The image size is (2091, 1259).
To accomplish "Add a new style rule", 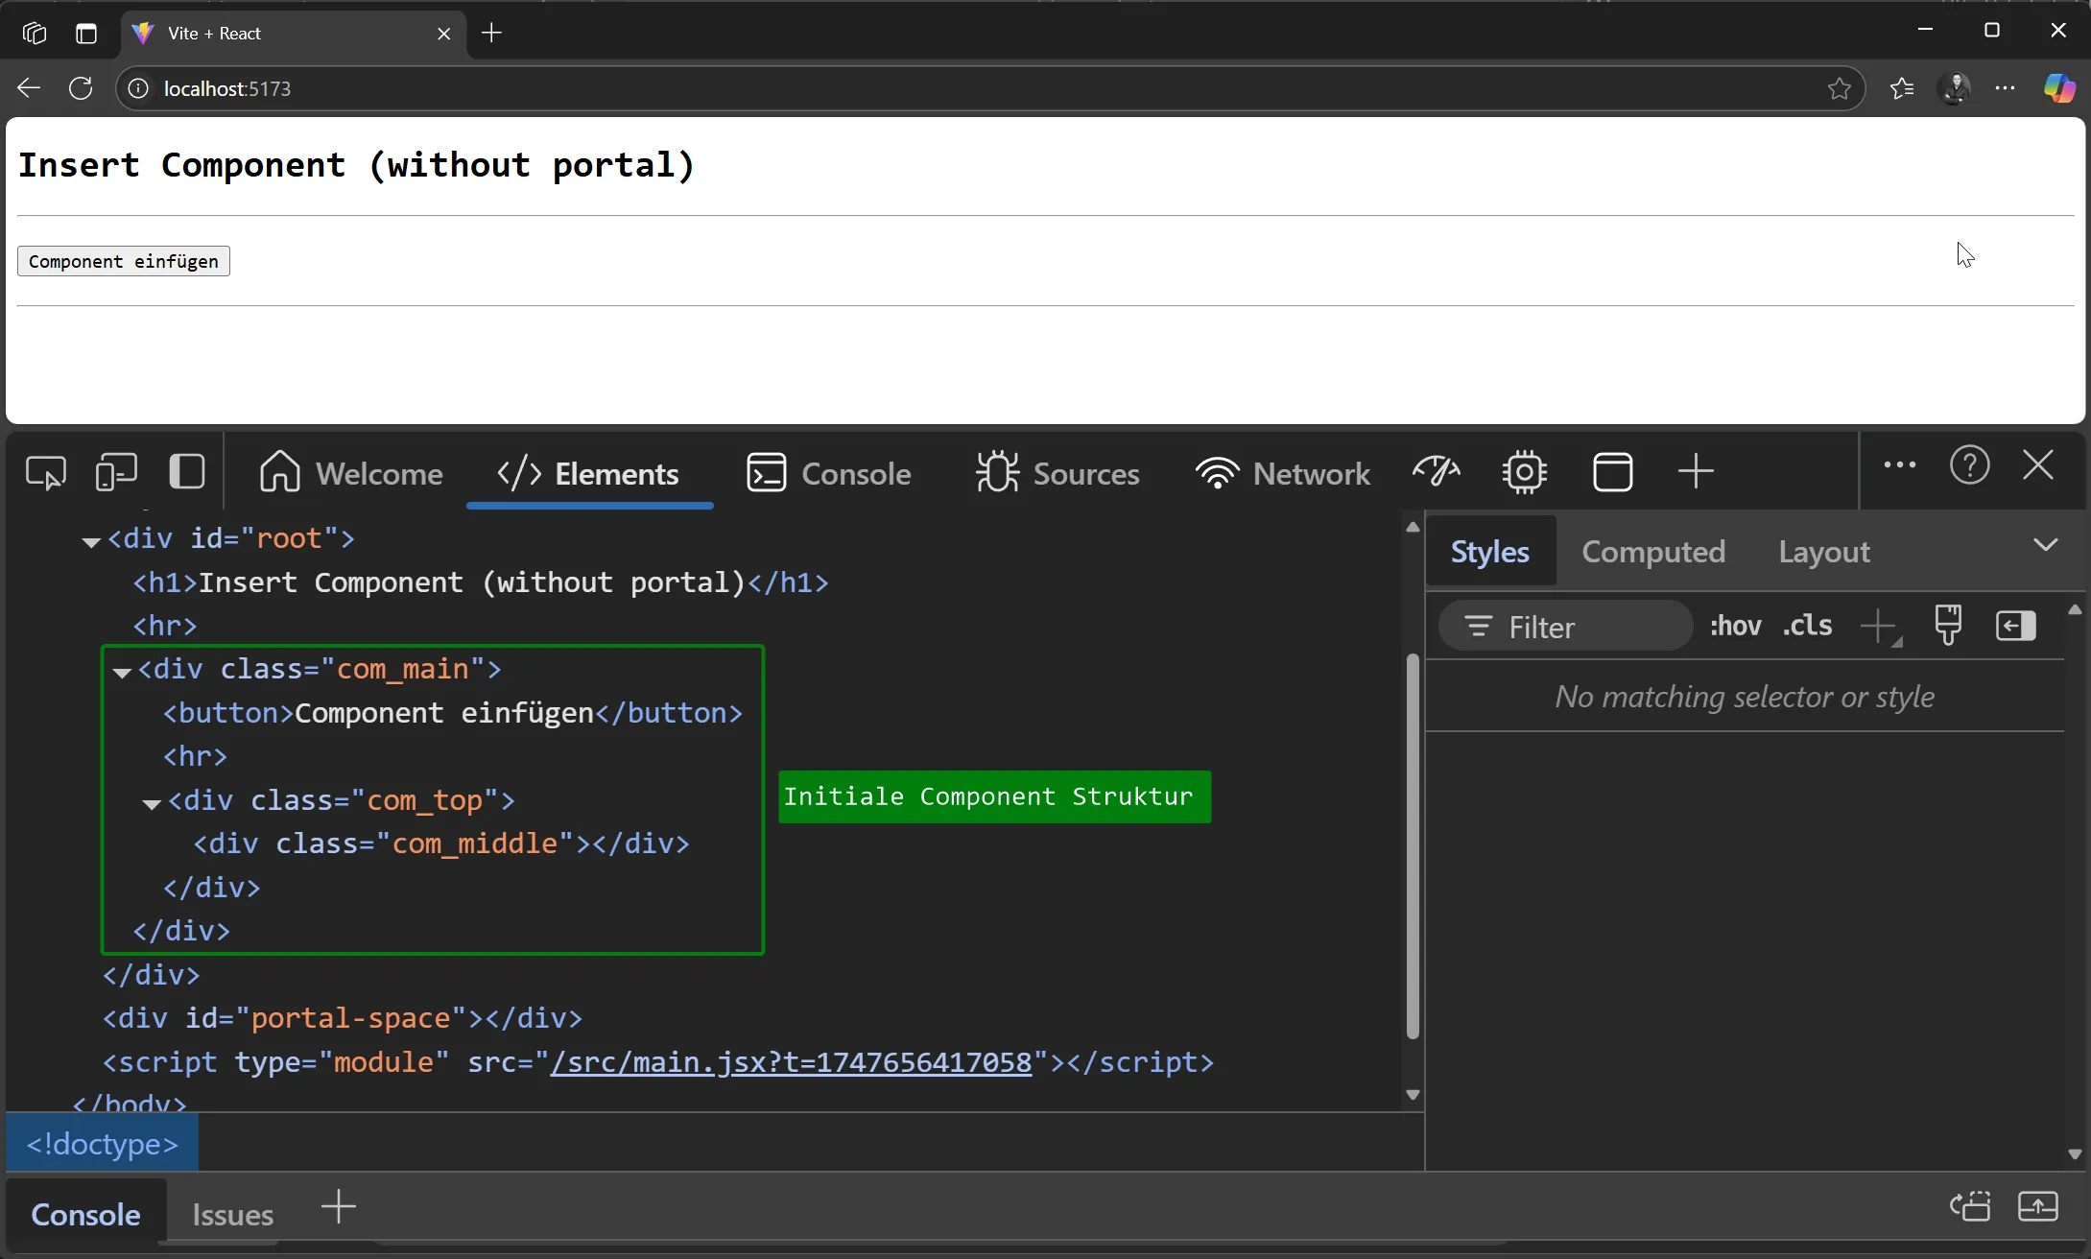I will click(1880, 628).
